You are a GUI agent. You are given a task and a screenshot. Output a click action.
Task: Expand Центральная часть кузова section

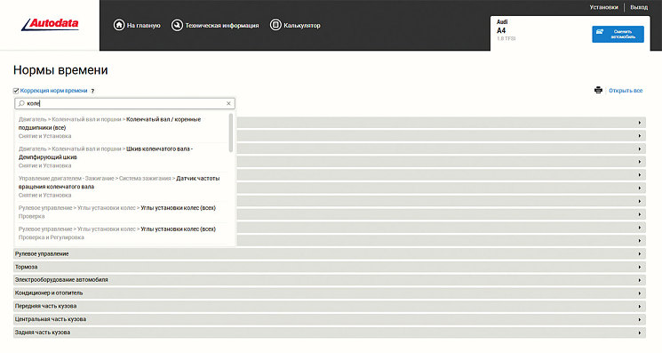coord(330,319)
